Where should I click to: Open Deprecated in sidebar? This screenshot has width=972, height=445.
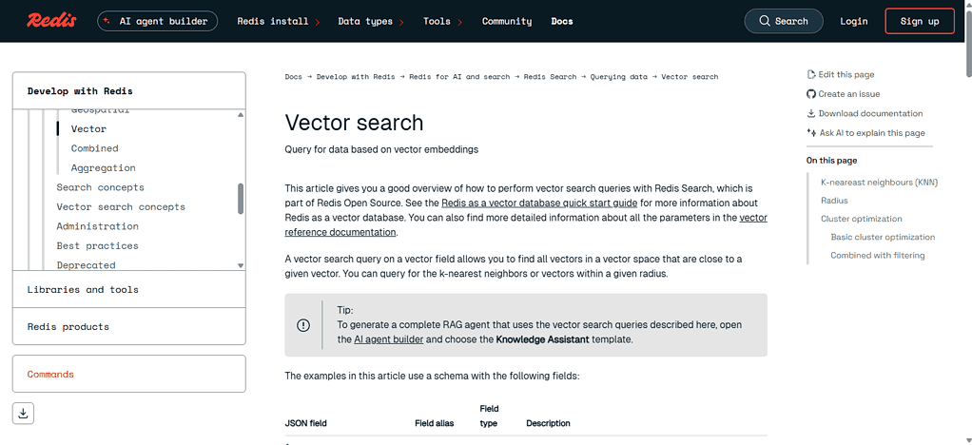86,264
